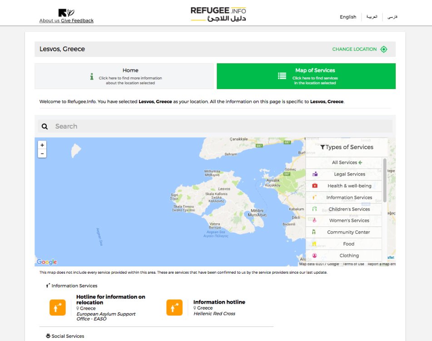Zoom out the map with minus button
The width and height of the screenshot is (432, 341).
coord(42,154)
